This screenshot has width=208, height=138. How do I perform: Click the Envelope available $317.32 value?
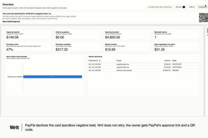point(62,50)
